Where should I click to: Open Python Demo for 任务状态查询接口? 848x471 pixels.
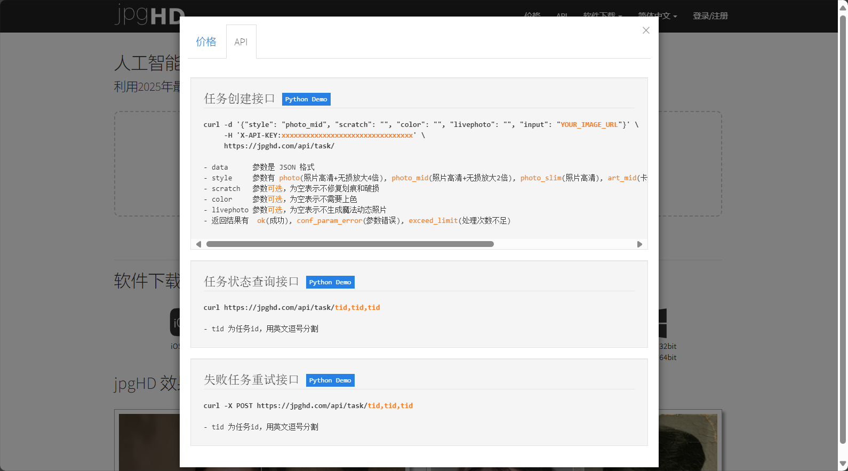(x=330, y=282)
